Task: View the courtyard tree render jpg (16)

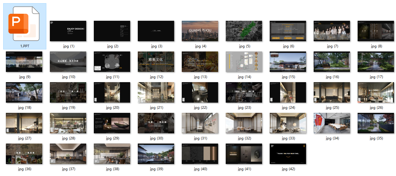Action: point(332,62)
